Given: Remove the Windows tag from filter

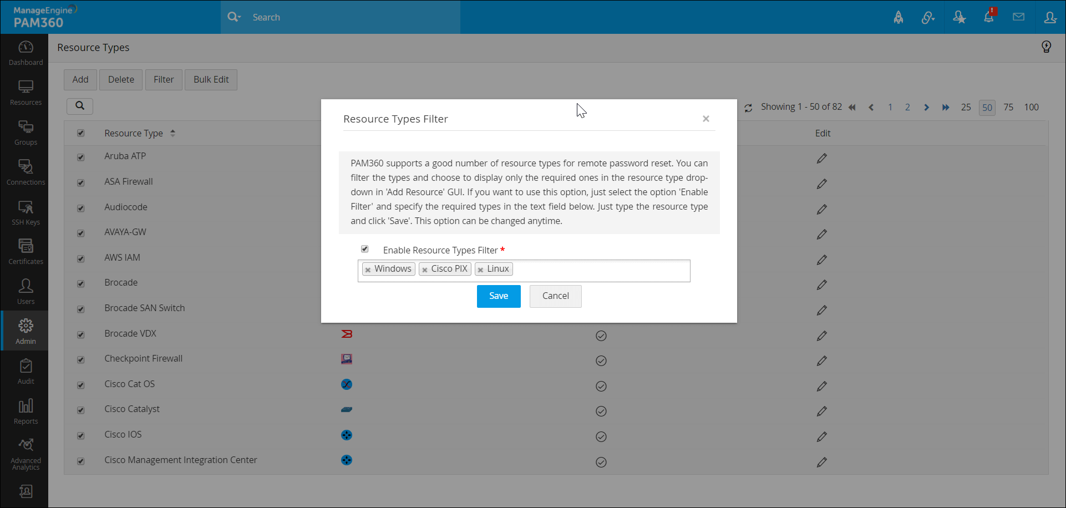Looking at the screenshot, I should point(368,270).
